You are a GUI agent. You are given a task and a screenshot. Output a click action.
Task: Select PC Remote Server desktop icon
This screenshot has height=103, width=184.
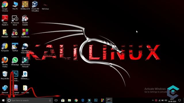(x=15, y=20)
